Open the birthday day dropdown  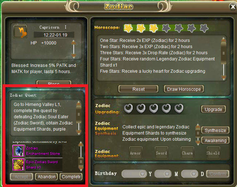click(190, 174)
